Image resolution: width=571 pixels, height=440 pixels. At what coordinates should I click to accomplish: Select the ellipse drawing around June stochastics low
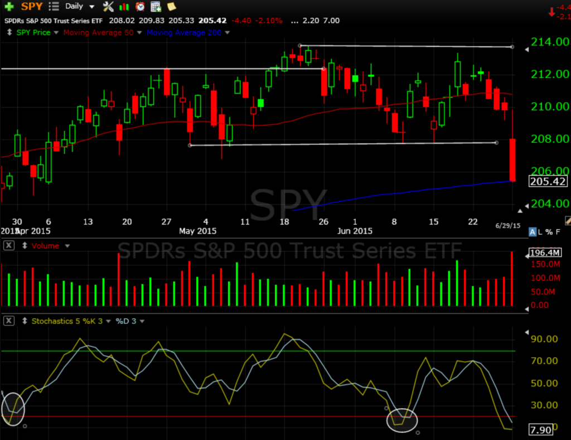point(401,420)
